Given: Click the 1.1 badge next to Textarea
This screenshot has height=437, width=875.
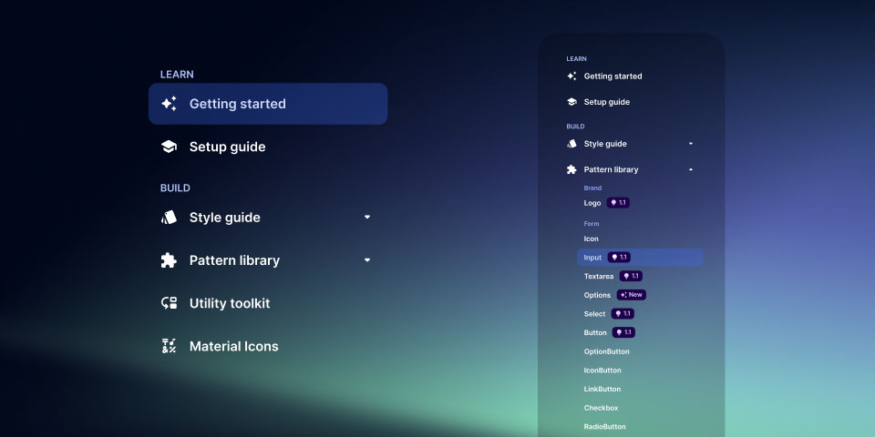Looking at the screenshot, I should (631, 277).
